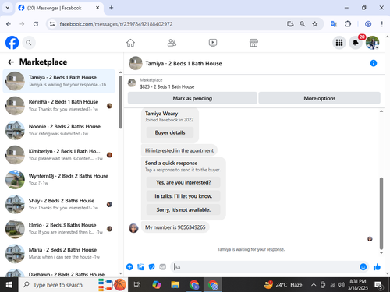Open the Video (Watch) icon
Viewport: 390px width, 292px height.
pyautogui.click(x=213, y=43)
